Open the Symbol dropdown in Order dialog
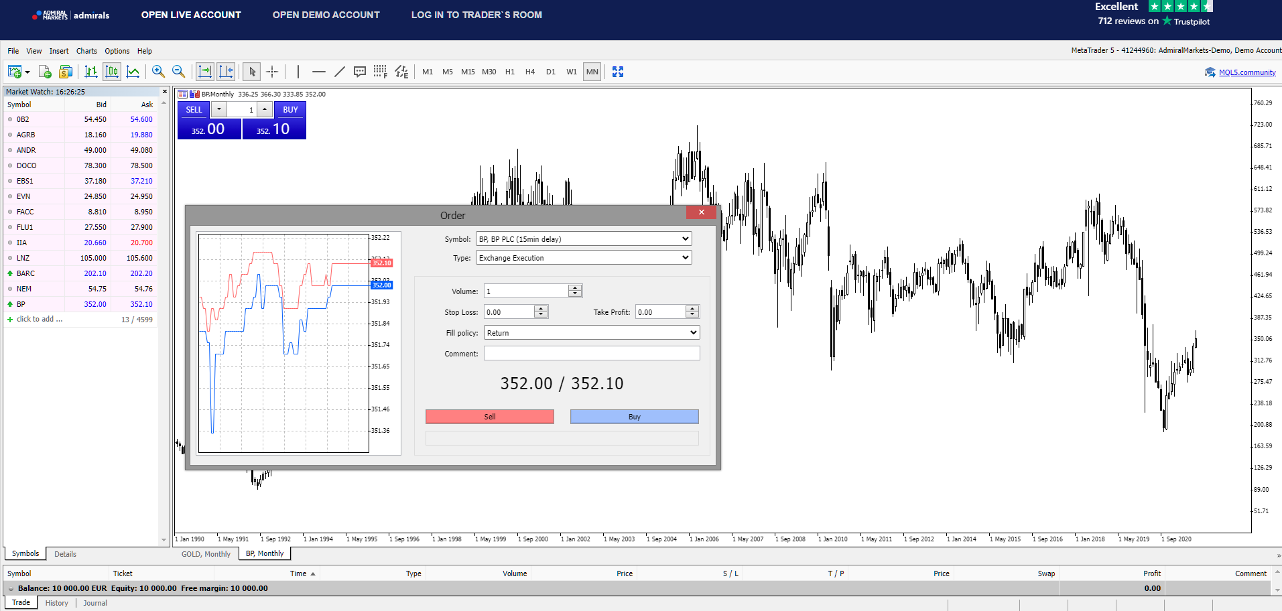 pyautogui.click(x=584, y=239)
